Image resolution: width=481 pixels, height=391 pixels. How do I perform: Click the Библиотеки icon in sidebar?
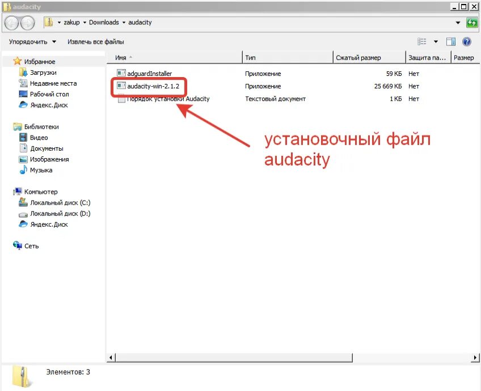click(x=17, y=126)
